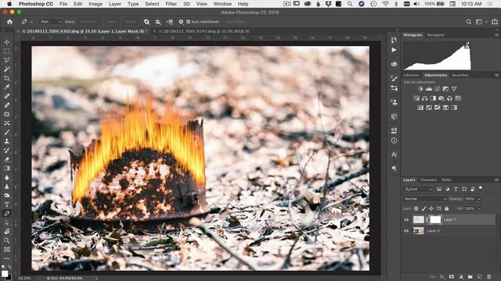Add a Vibrance adjustment
Screen dimensions: 501x281
(454, 89)
